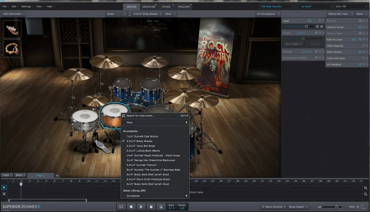Image resolution: width=370 pixels, height=212 pixels.
Task: Toggle the Velocity Curve power button
Action: pyautogui.click(x=360, y=27)
